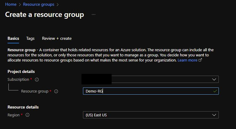Click the breadcrumb chevron after Home
Viewport: 236px width, 129px height.
[20, 5]
